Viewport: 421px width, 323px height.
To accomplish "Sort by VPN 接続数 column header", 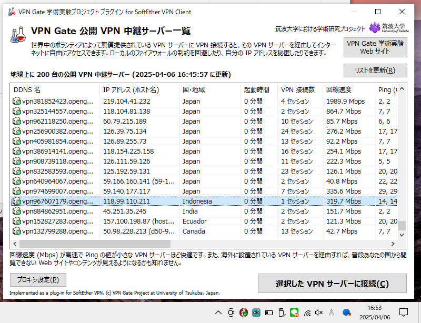I will (x=300, y=89).
